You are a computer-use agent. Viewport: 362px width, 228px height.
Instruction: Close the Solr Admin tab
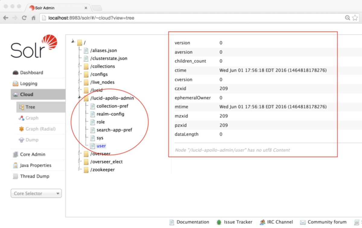86,8
